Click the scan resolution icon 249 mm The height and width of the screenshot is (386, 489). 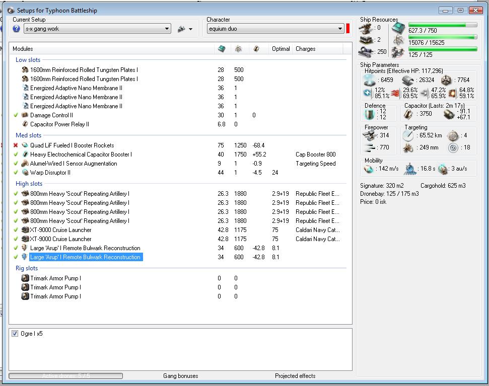point(408,147)
